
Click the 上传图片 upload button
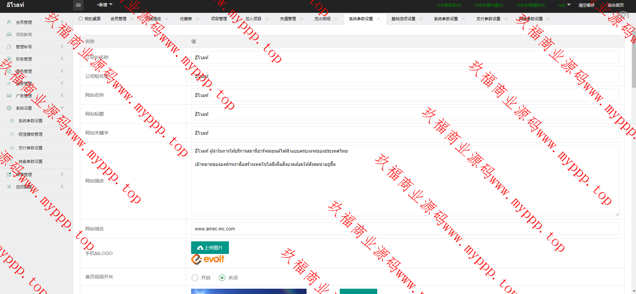pos(210,248)
